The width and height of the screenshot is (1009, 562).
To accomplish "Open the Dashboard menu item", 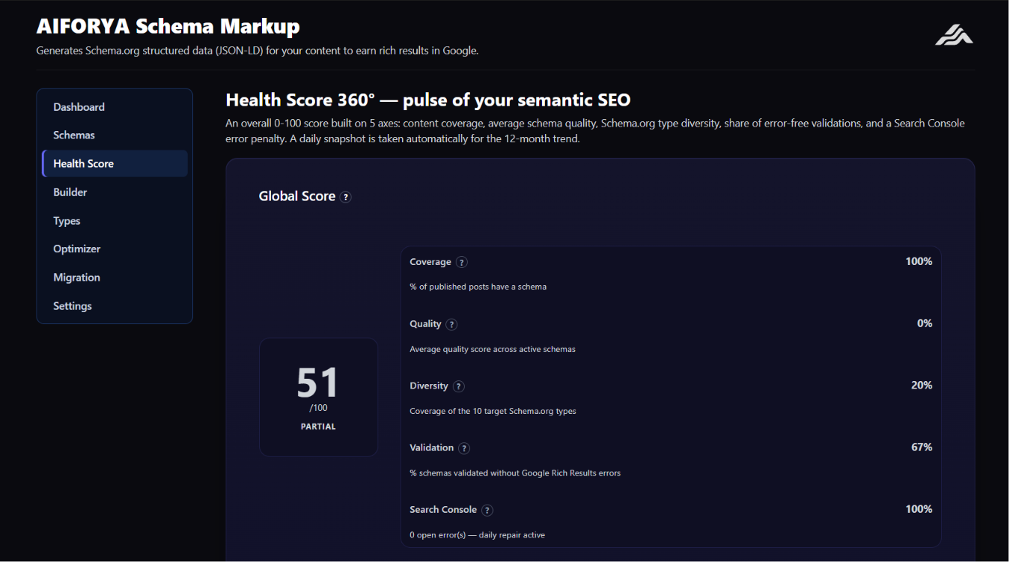I will point(115,107).
